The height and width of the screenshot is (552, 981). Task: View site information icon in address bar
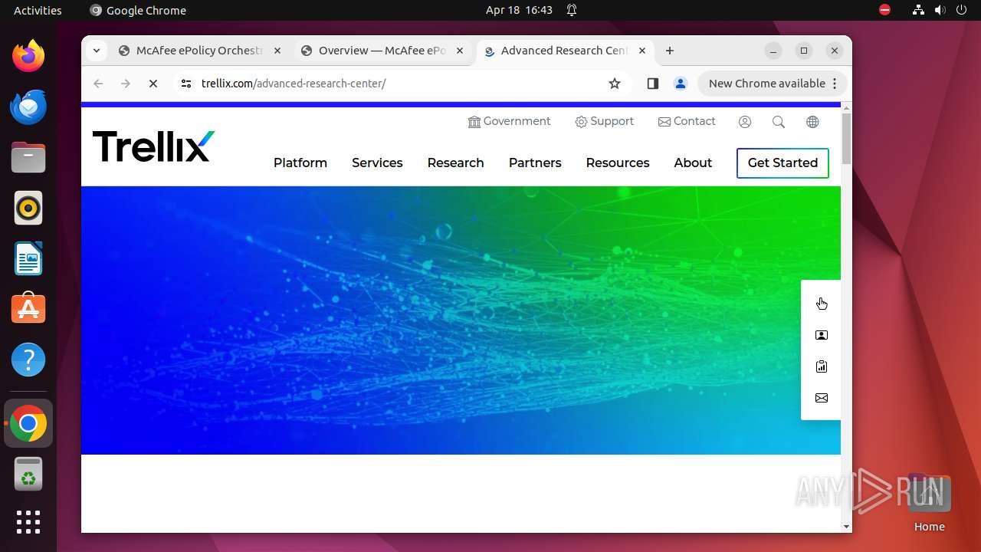coord(185,84)
